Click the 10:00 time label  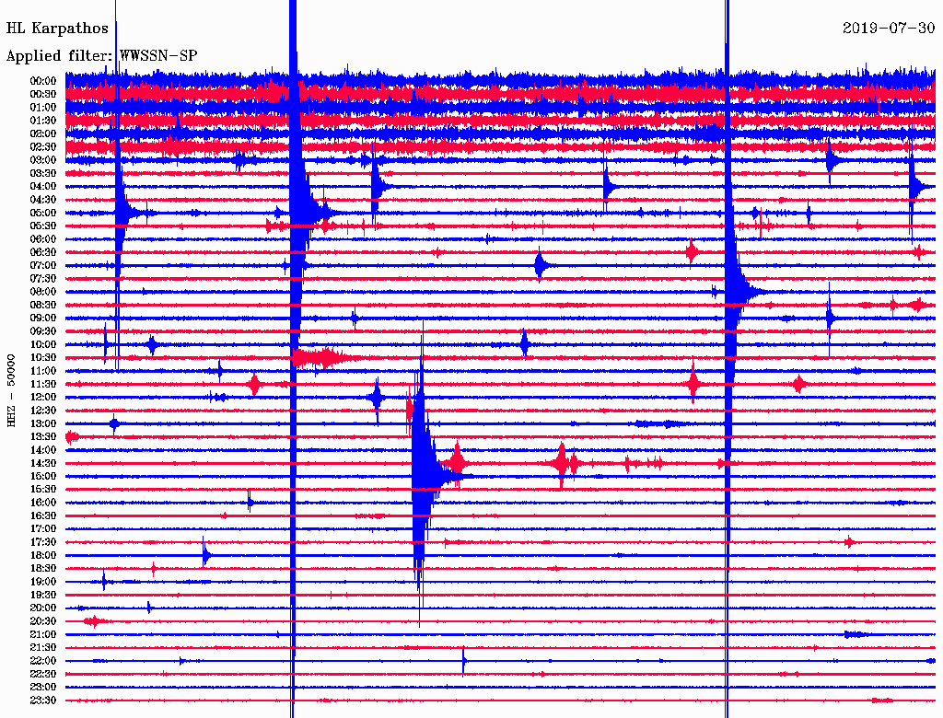(43, 344)
